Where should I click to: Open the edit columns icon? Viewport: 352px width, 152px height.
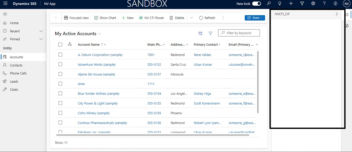(200, 33)
